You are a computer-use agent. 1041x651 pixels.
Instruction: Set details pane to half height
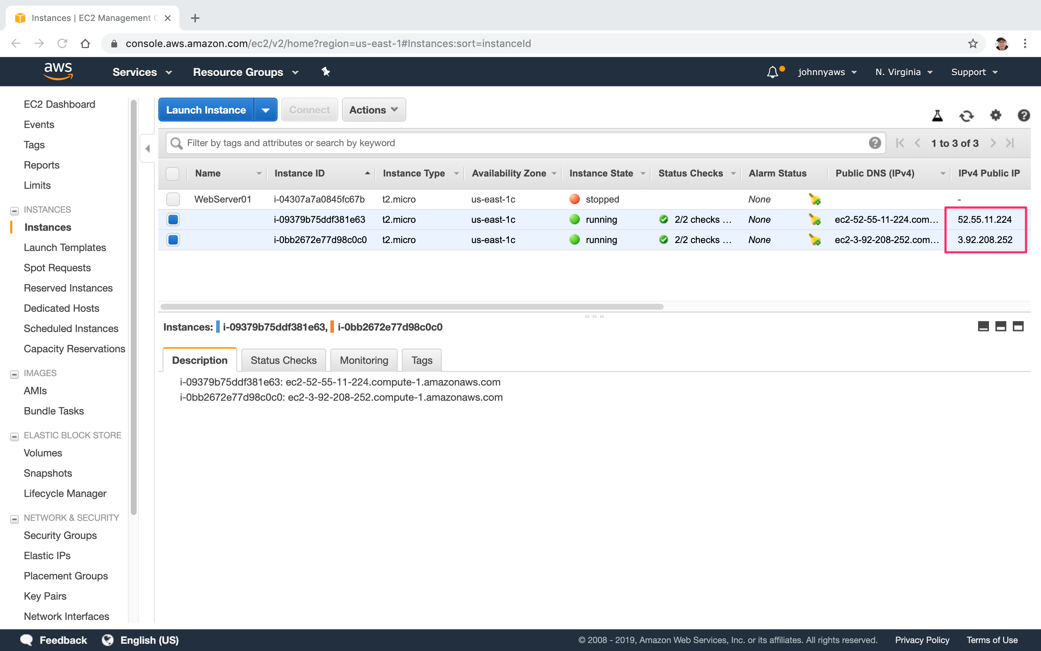[x=1001, y=326]
